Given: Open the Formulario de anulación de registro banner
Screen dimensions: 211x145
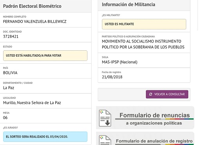Looking at the screenshot, I should pyautogui.click(x=145, y=139).
